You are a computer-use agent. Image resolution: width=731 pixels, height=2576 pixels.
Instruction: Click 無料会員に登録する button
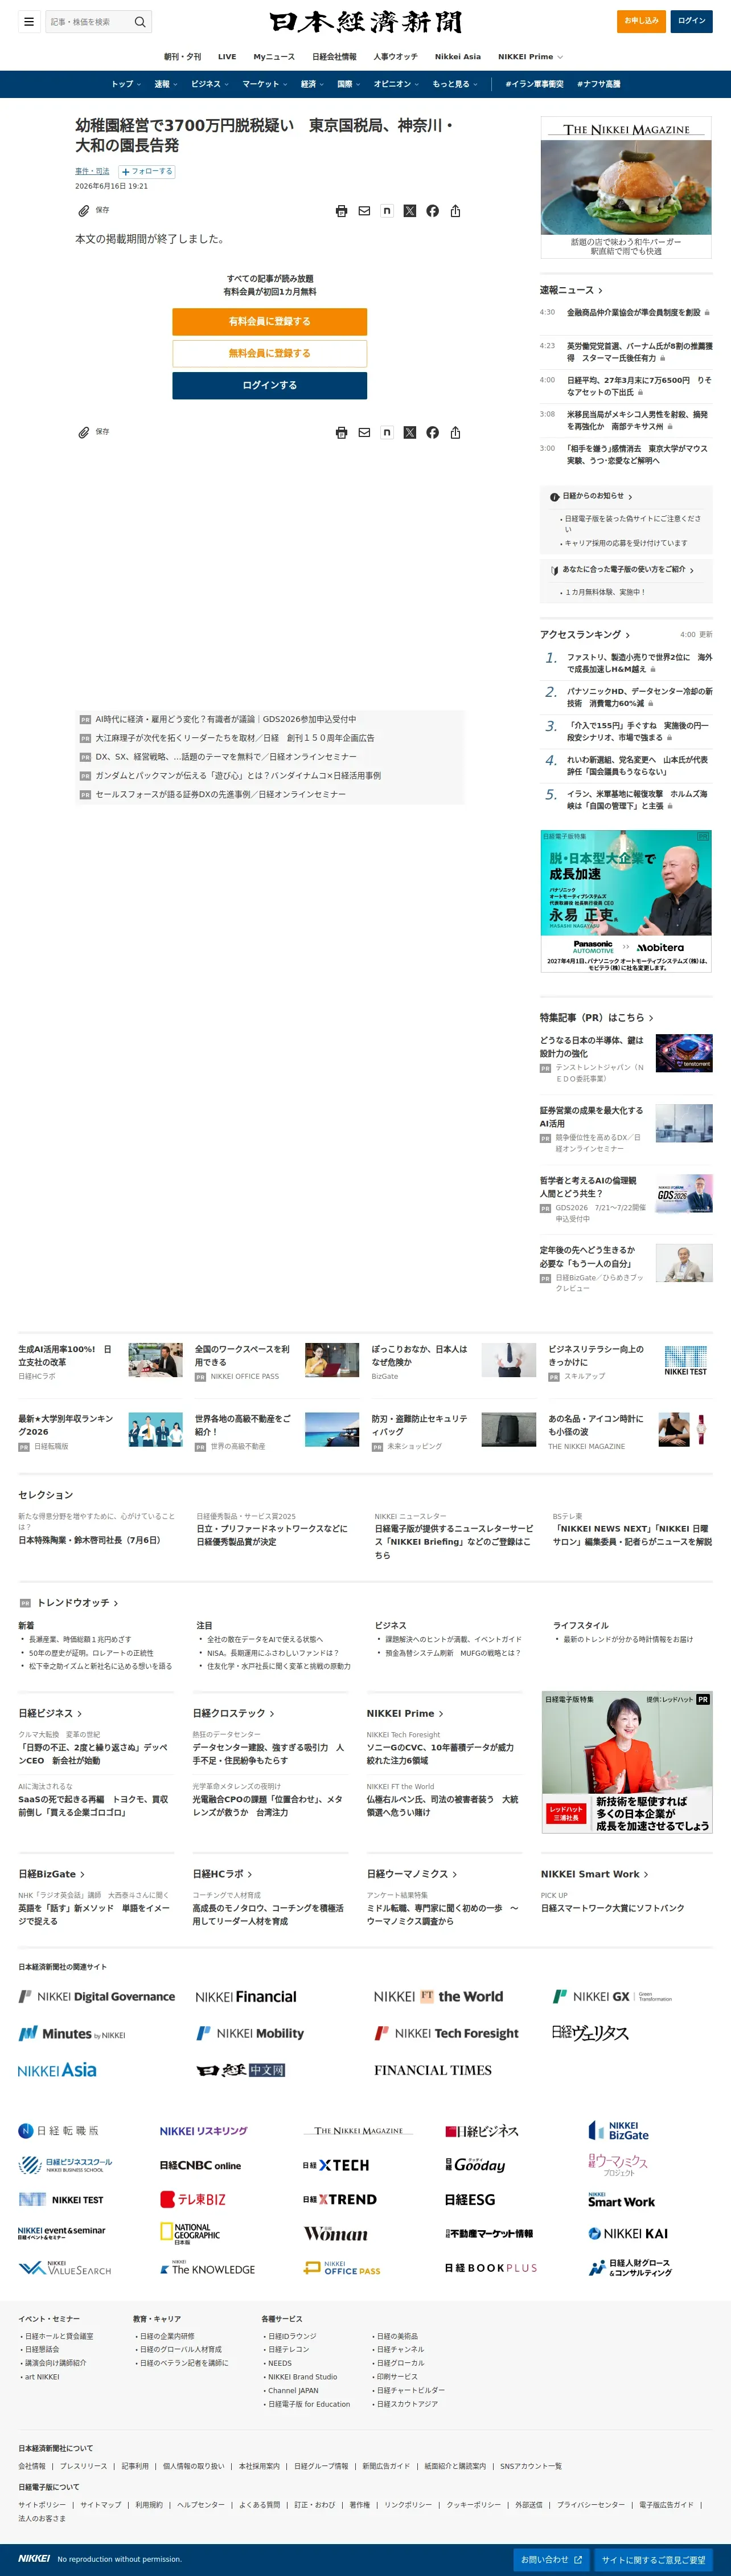[270, 354]
